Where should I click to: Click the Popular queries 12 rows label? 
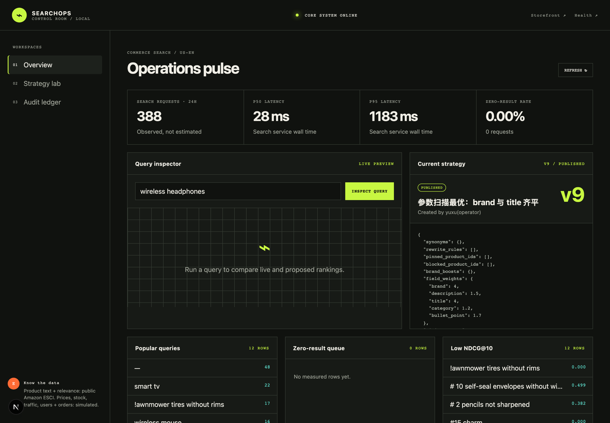pyautogui.click(x=259, y=348)
